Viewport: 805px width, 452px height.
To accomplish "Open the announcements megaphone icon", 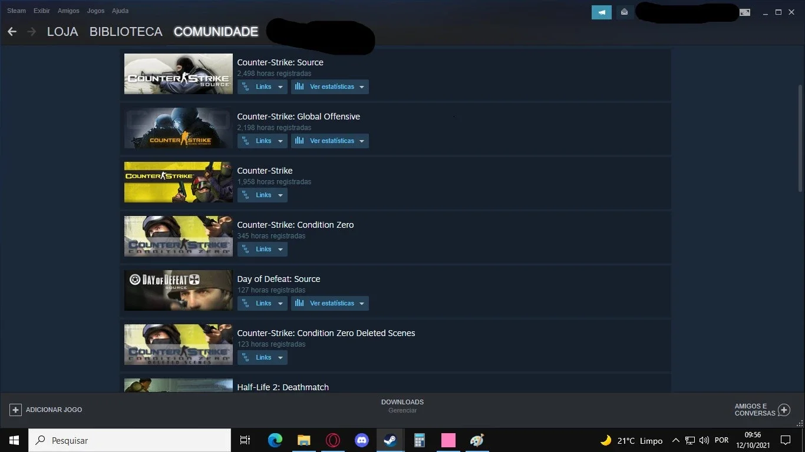I will pyautogui.click(x=602, y=12).
